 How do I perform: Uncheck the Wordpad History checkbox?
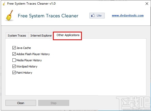pos(14,66)
